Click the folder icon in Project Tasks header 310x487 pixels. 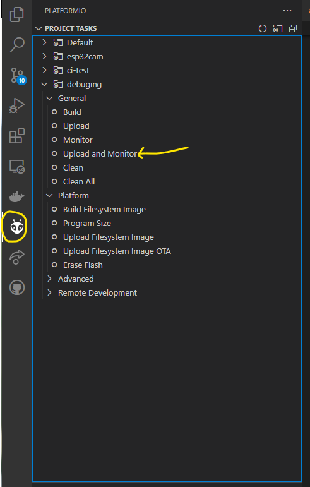[278, 28]
